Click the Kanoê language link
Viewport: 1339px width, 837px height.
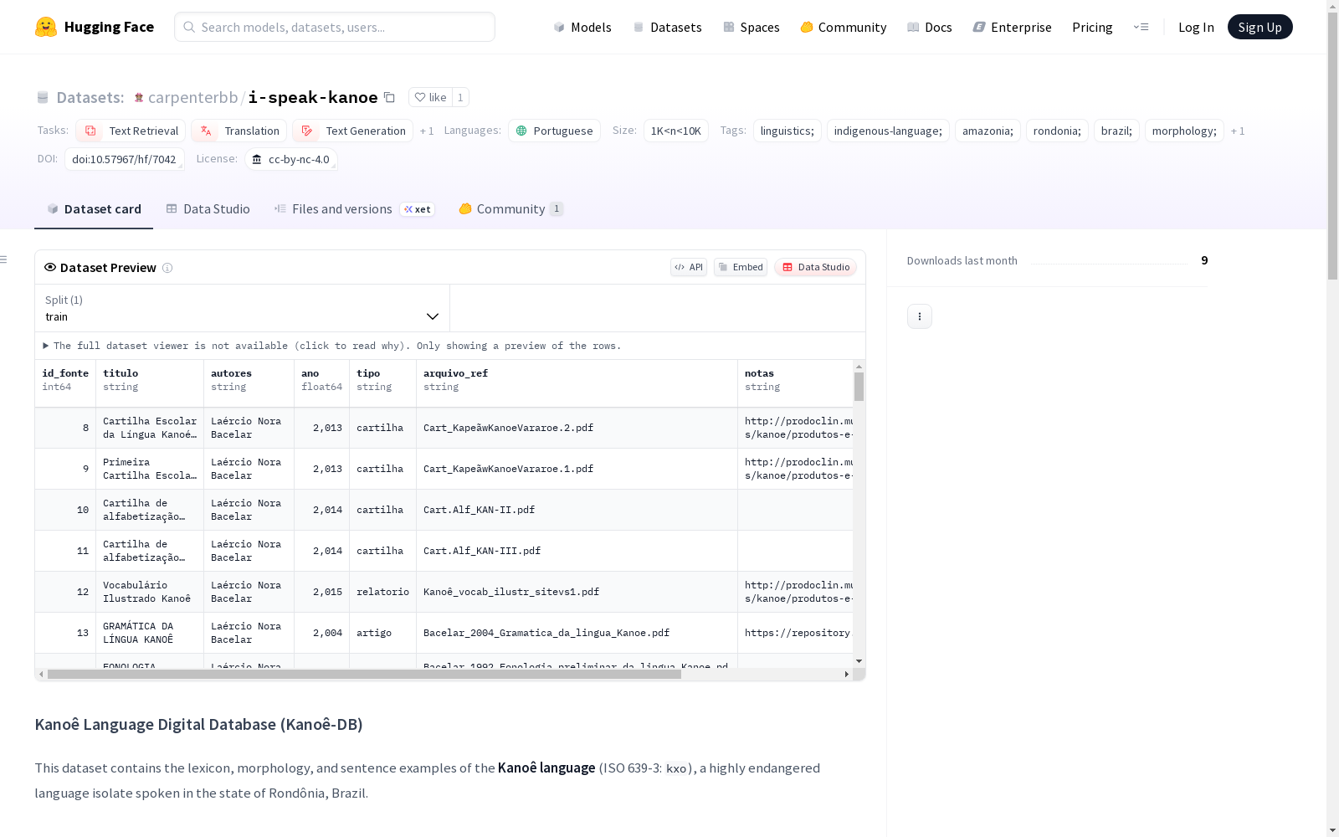pyautogui.click(x=546, y=768)
